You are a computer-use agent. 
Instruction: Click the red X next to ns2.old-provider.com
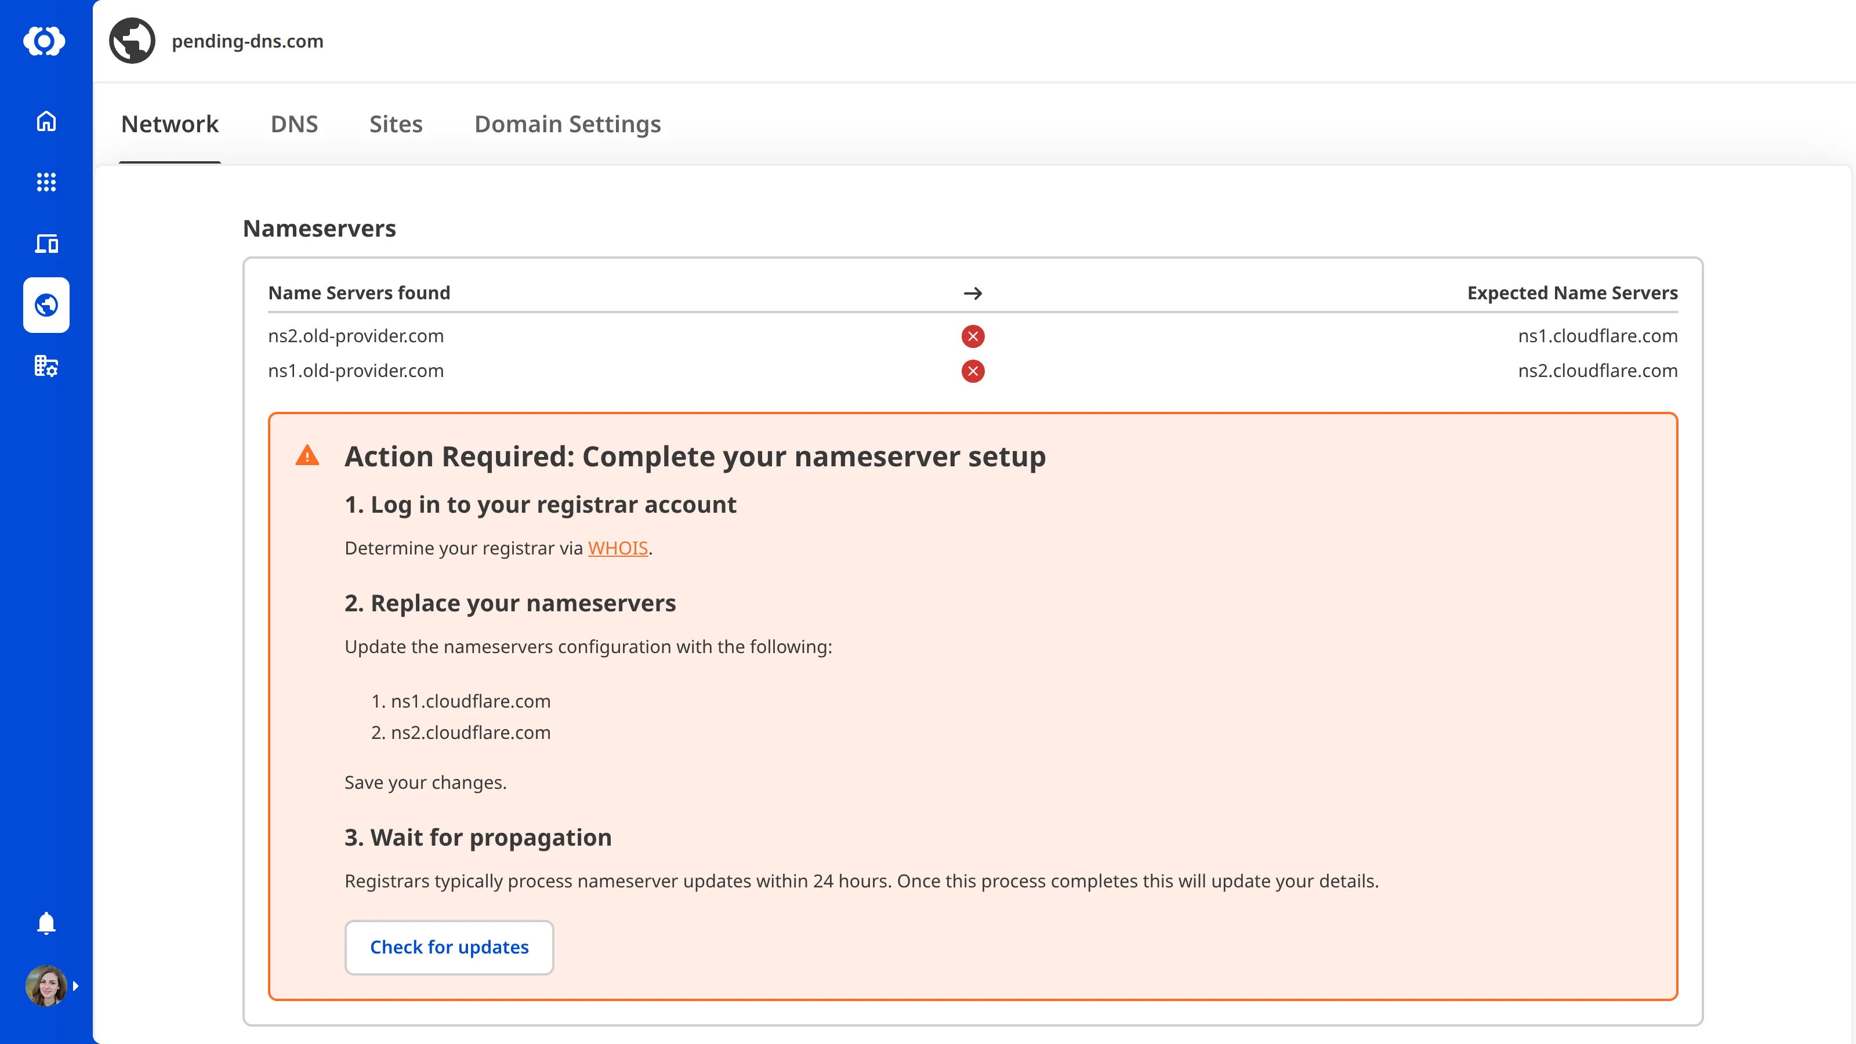(x=973, y=336)
